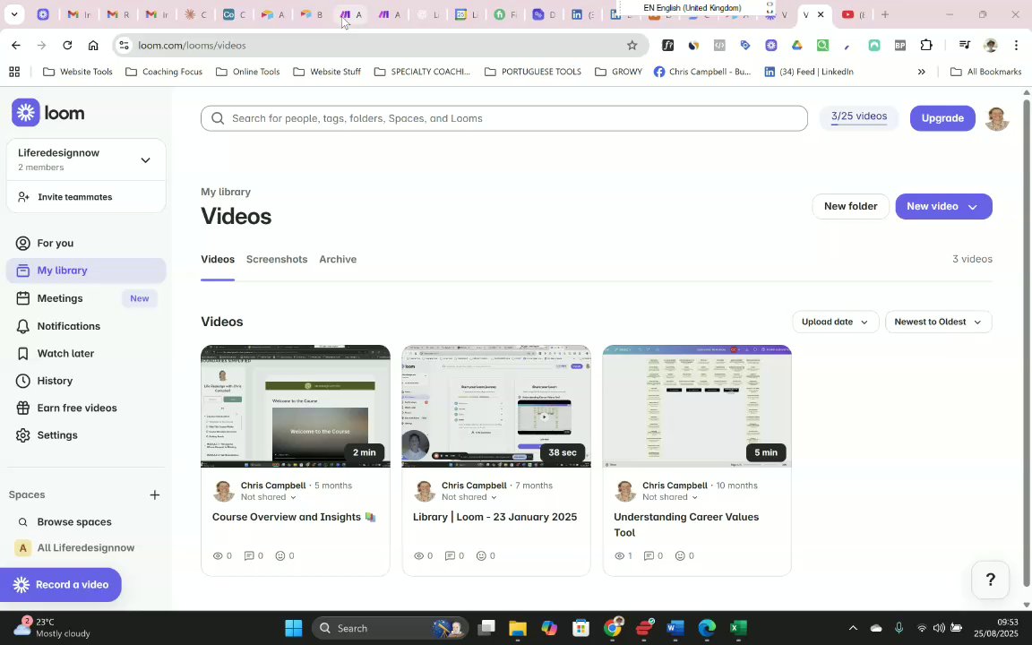The width and height of the screenshot is (1032, 645).
Task: Select My library in the sidebar
Action: click(x=86, y=271)
